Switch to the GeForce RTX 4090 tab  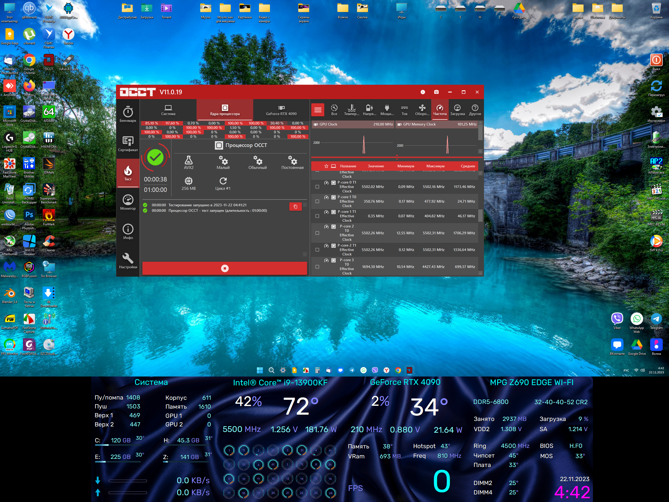click(x=281, y=110)
